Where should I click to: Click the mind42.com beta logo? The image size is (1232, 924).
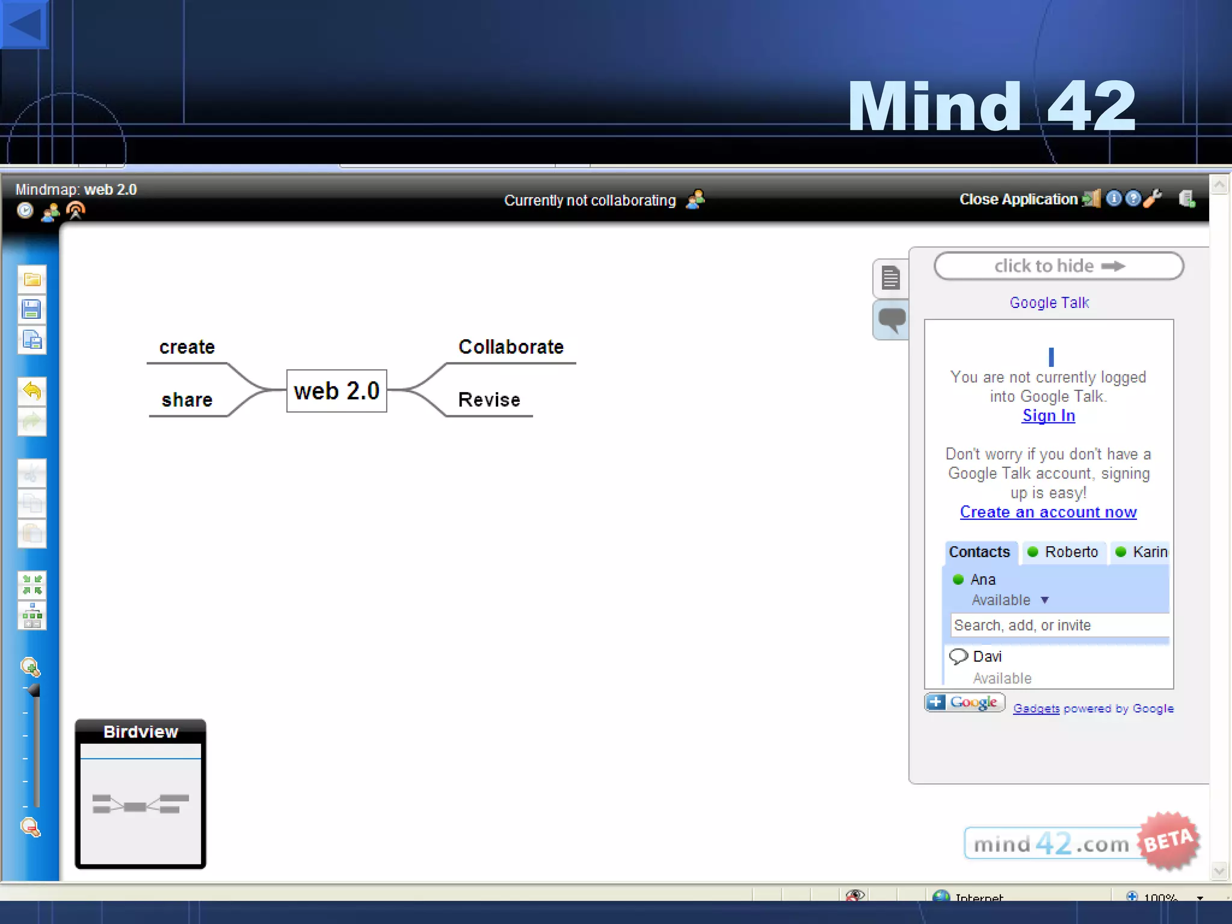[1082, 842]
